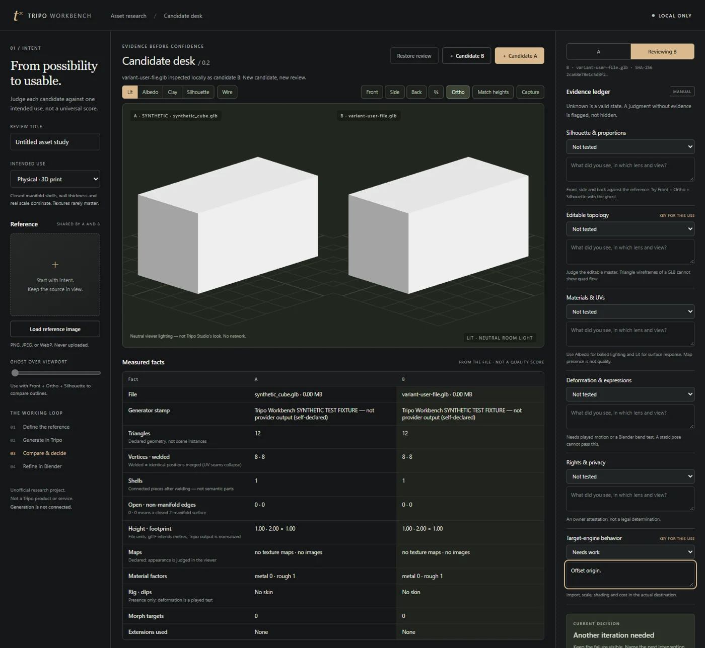
Task: Click the MANUAL badge in evidence ledger
Action: pos(682,92)
